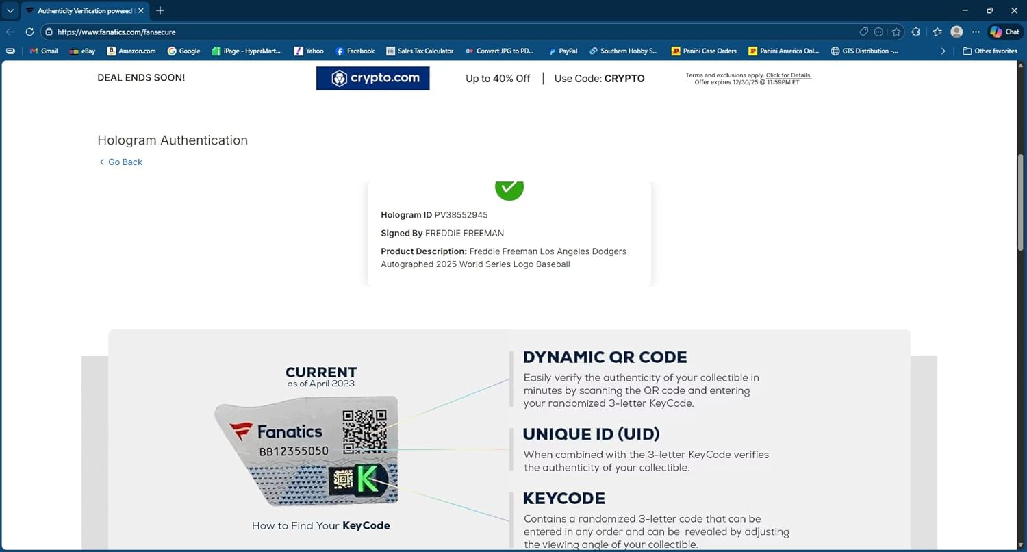1027x552 pixels.
Task: Open the user profile avatar icon
Action: [957, 32]
